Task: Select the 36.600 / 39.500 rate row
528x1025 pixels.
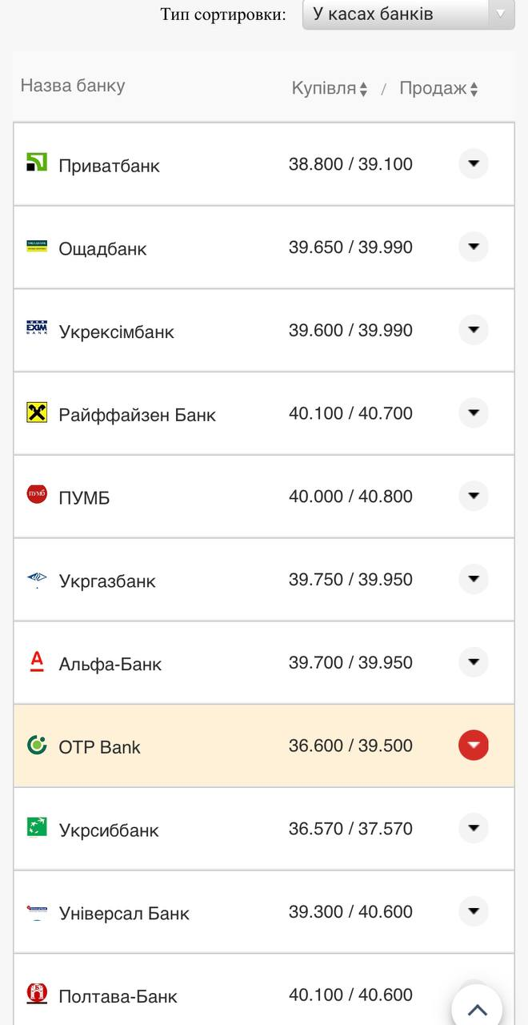Action: tap(352, 745)
